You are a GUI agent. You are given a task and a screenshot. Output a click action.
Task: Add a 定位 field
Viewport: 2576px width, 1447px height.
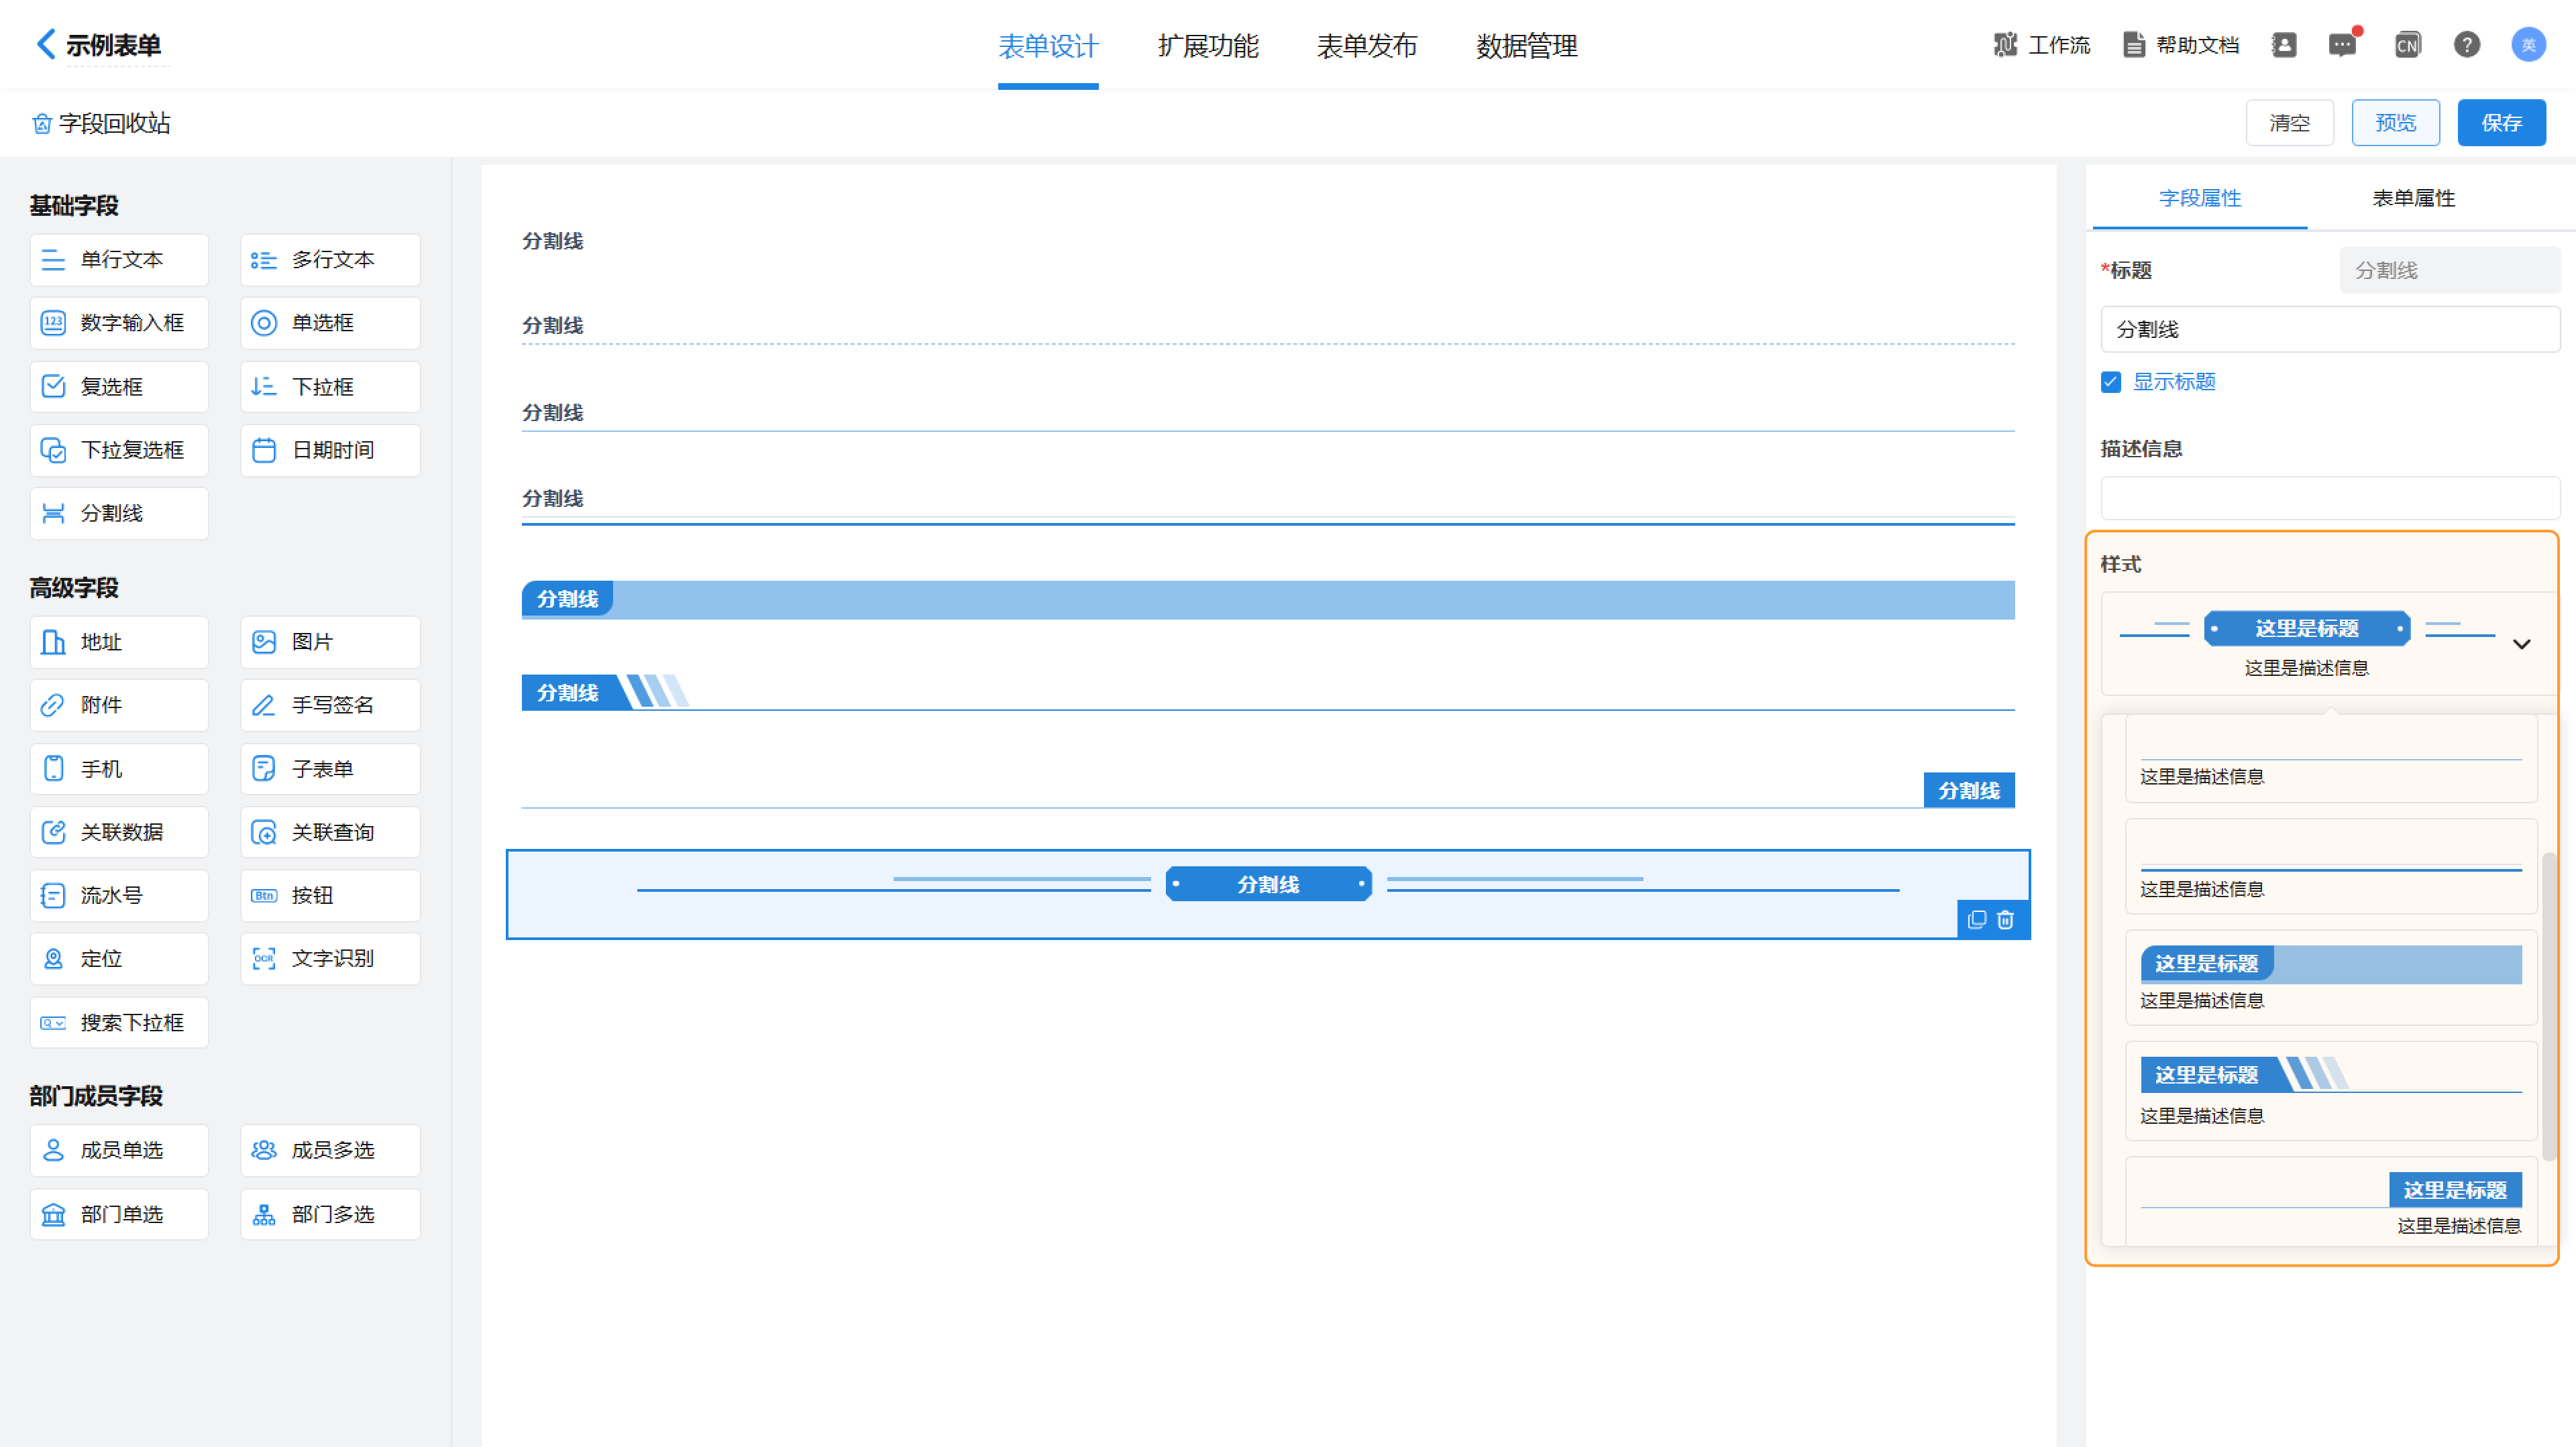click(x=119, y=958)
